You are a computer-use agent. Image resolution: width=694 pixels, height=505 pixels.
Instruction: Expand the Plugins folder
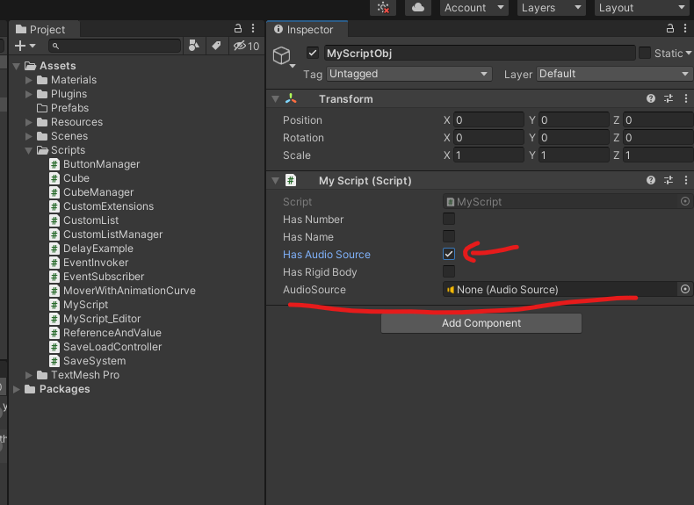pyautogui.click(x=29, y=94)
